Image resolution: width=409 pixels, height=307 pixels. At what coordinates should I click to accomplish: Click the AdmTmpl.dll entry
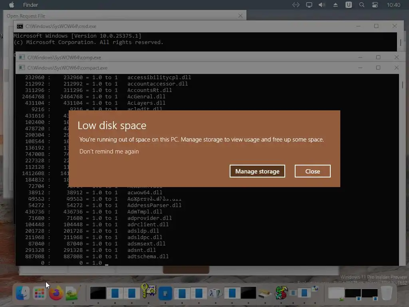(145, 212)
